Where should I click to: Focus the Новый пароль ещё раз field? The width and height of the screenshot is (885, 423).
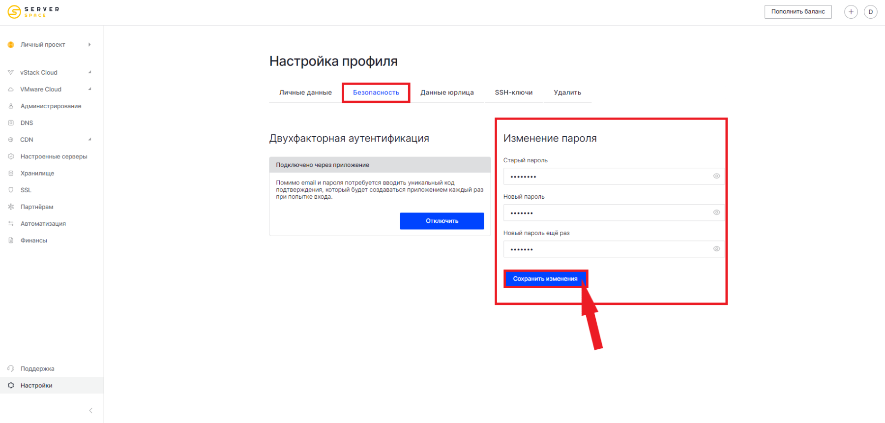tap(614, 249)
